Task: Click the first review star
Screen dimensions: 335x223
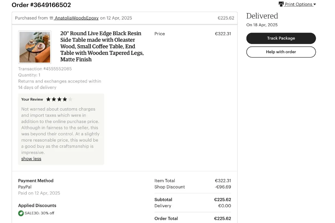Action: coord(48,99)
